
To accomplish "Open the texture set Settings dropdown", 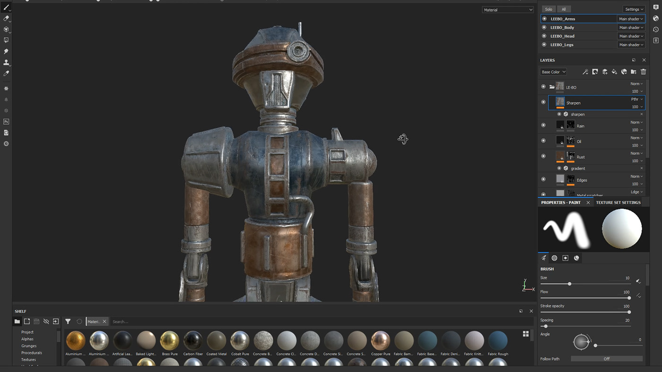I will pyautogui.click(x=634, y=9).
